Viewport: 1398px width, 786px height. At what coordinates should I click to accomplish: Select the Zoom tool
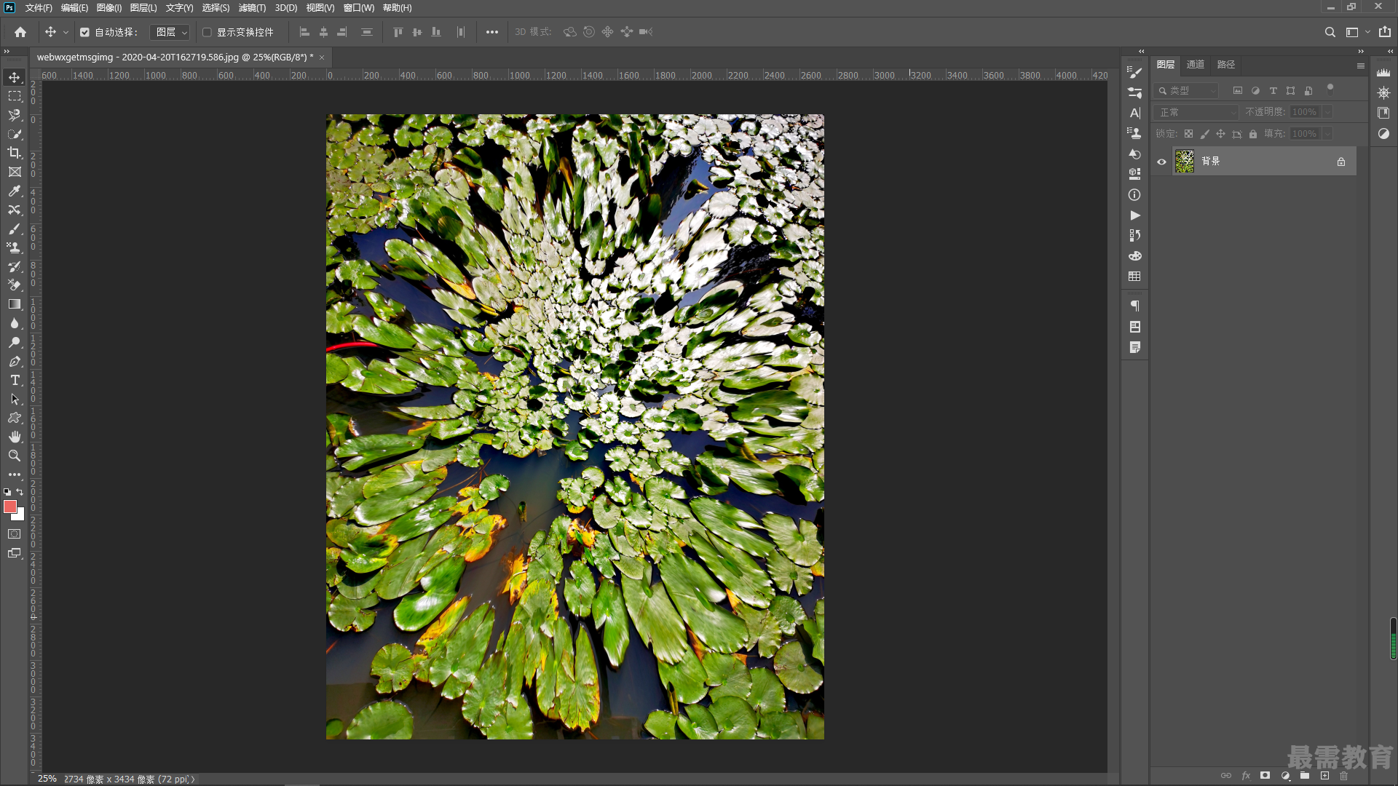(15, 456)
